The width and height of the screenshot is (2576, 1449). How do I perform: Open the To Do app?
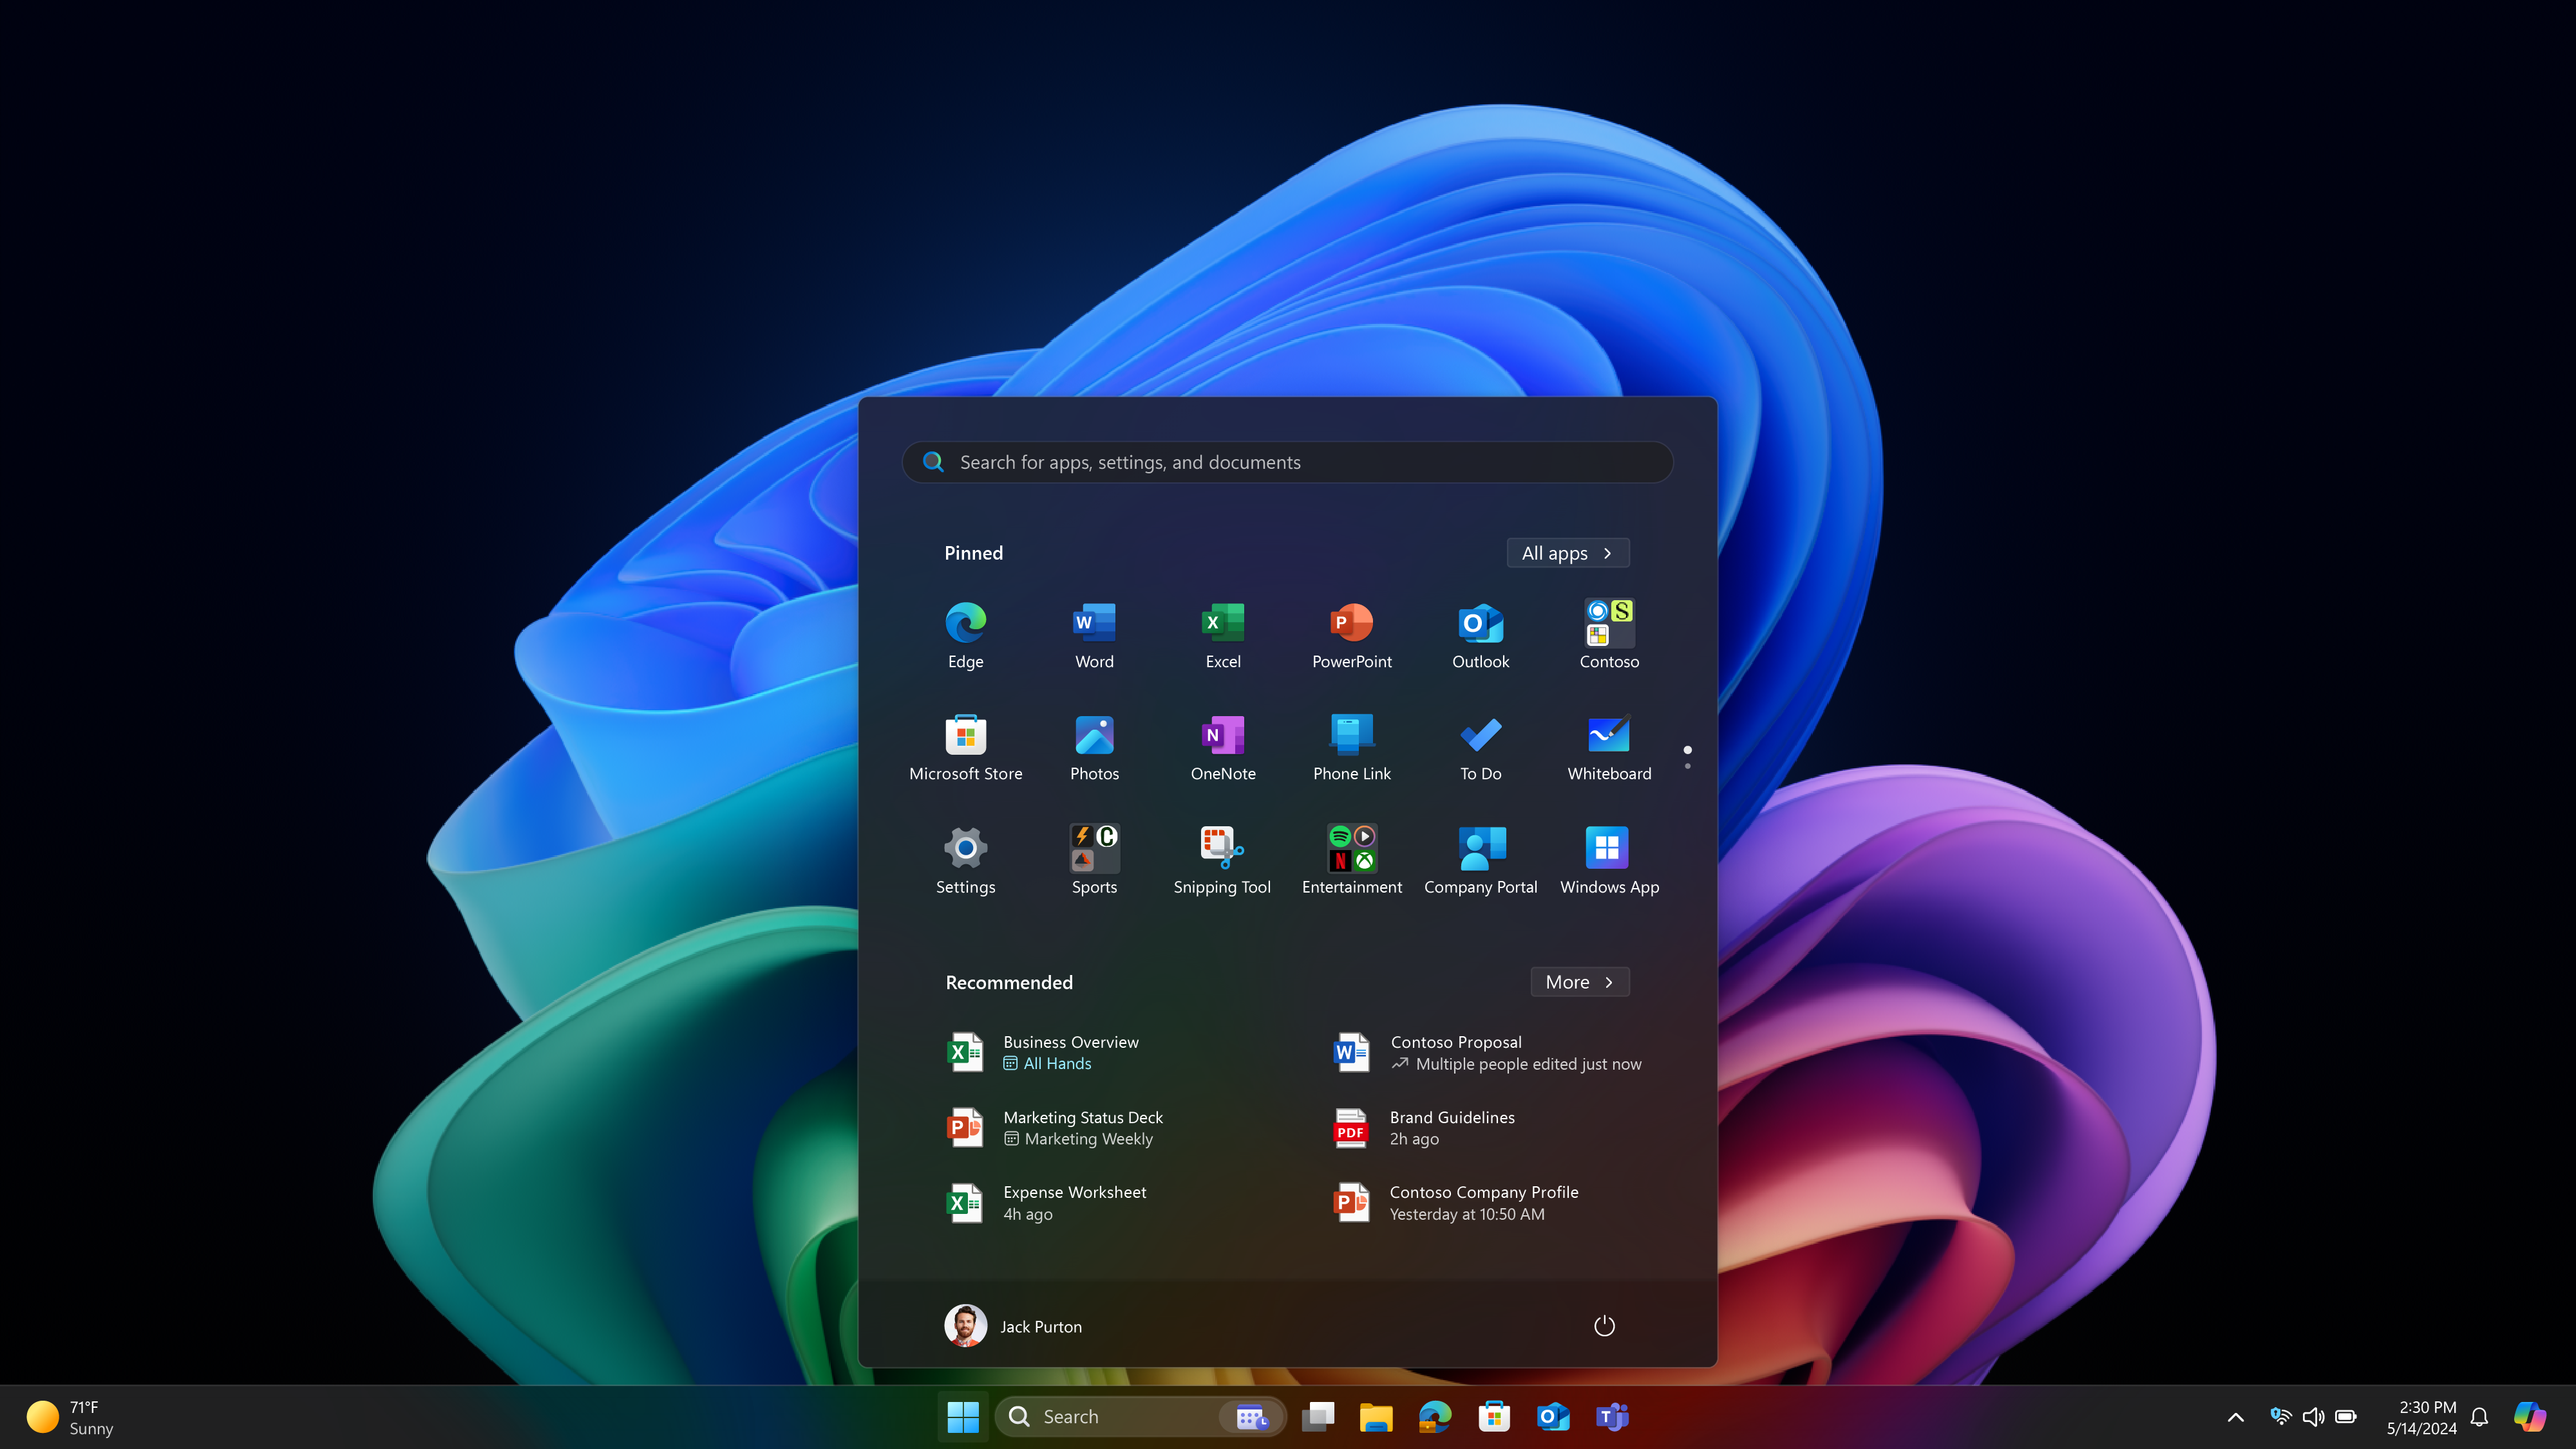click(1481, 748)
